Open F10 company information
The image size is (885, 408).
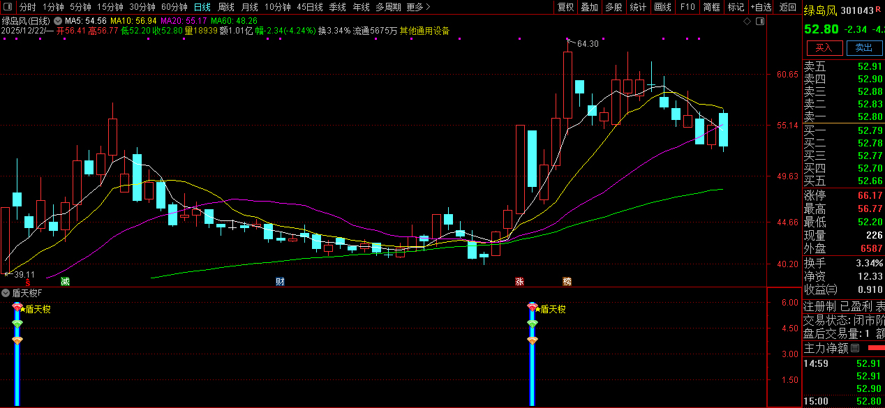point(687,7)
